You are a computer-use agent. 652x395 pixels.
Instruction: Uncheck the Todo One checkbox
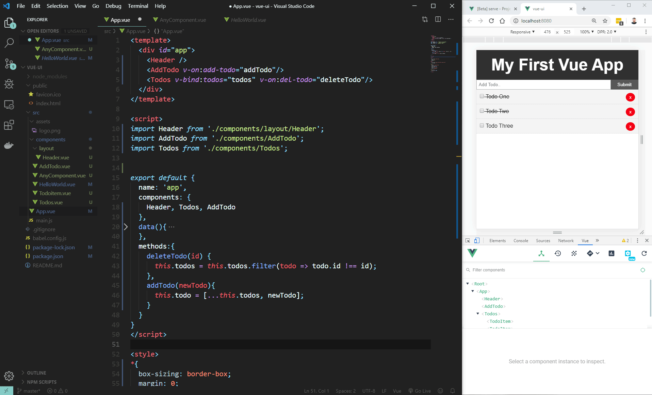[x=482, y=96]
